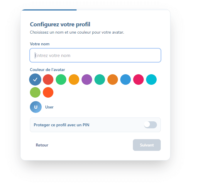The height and width of the screenshot is (183, 198).
Task: Pick the amber yellow avatar color
Action: 74,80
